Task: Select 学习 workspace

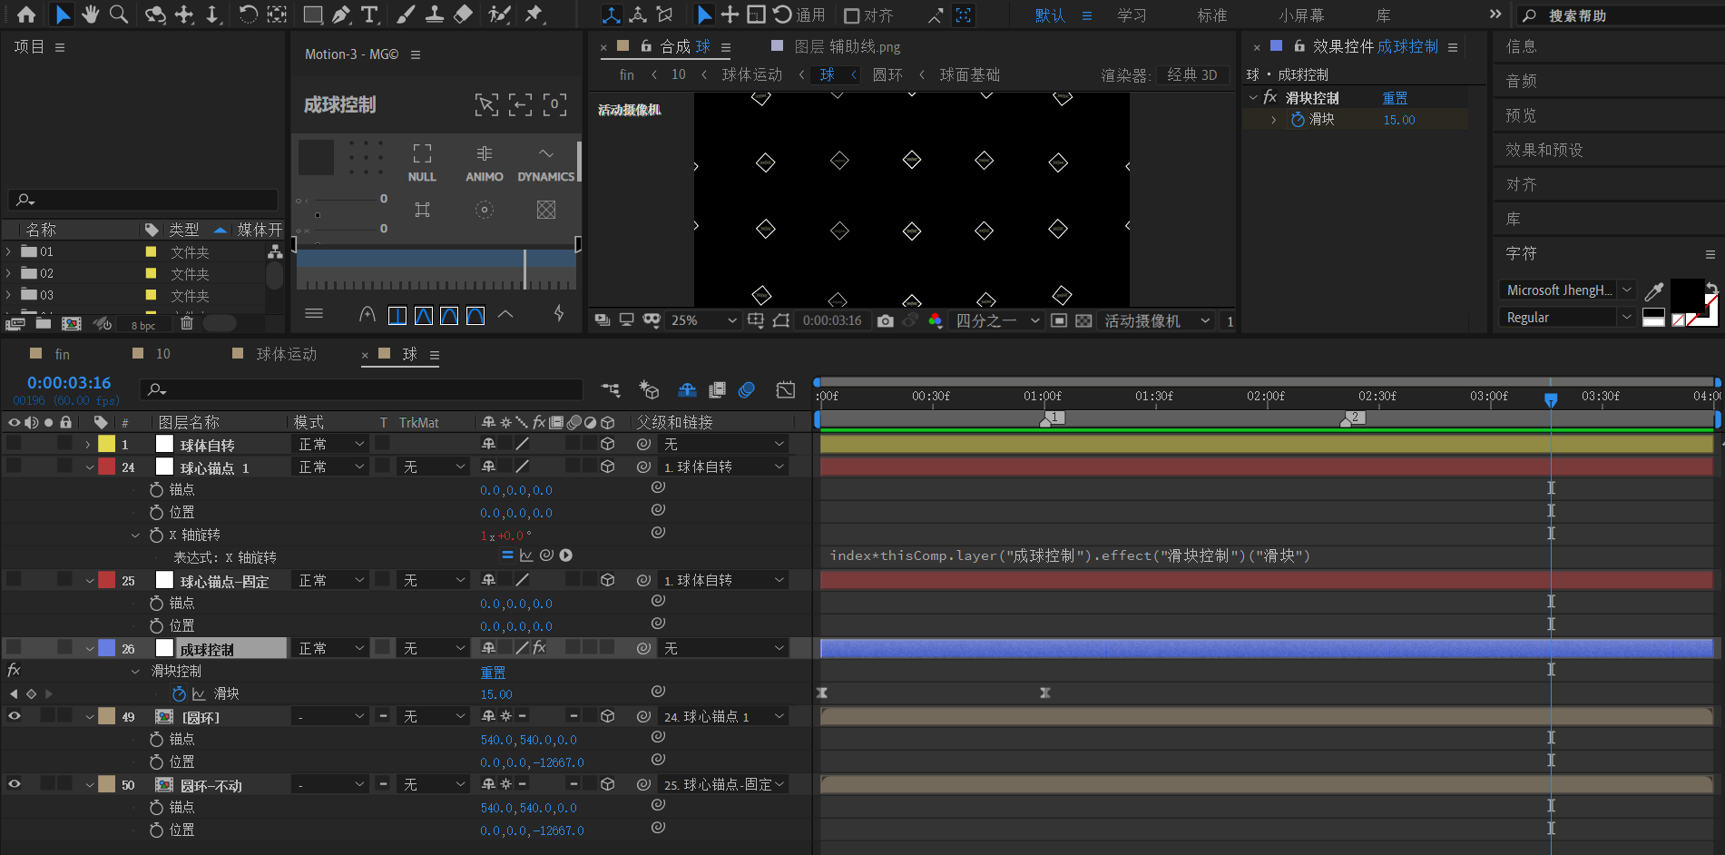Action: coord(1132,15)
